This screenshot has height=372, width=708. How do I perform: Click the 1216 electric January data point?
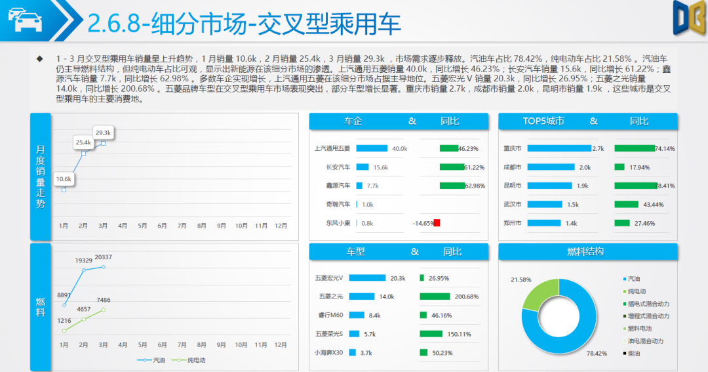coord(64,331)
